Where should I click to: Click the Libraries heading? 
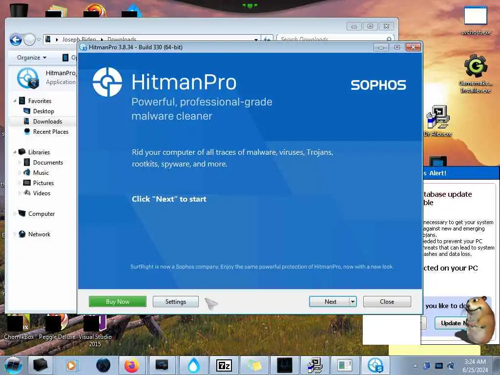point(39,152)
